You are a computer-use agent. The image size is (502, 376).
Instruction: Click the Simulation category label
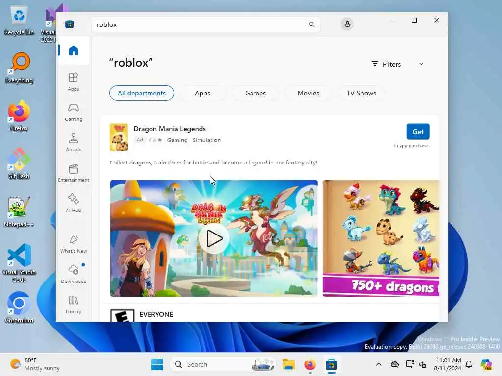[206, 140]
